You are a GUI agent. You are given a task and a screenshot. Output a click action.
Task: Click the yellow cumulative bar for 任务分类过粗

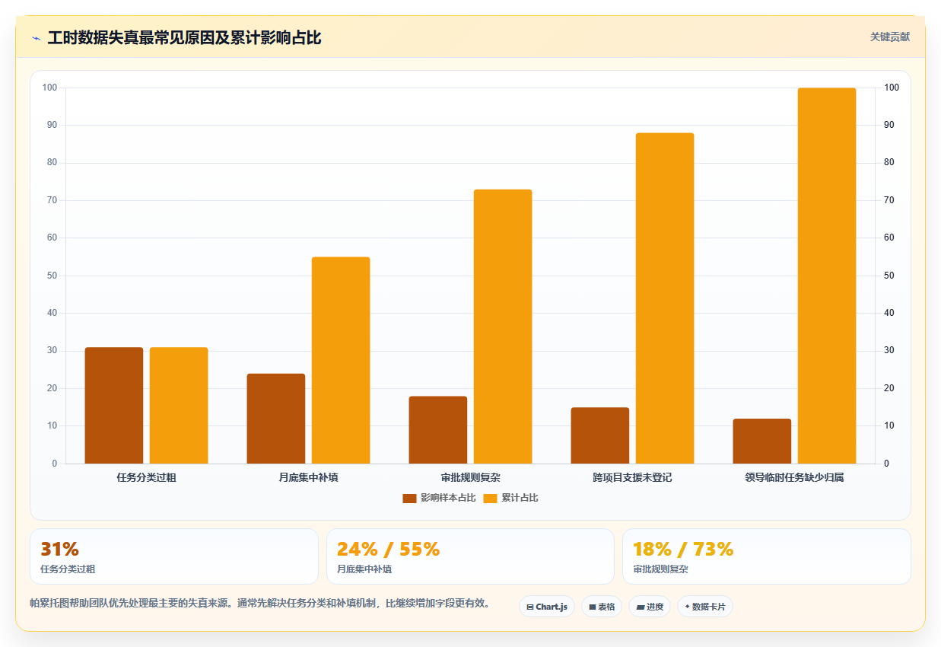(179, 406)
